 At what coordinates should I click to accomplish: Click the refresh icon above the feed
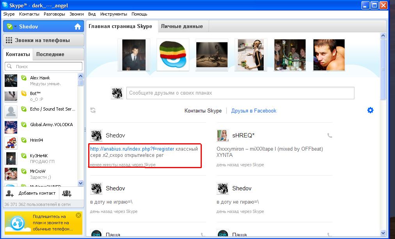coord(93,110)
